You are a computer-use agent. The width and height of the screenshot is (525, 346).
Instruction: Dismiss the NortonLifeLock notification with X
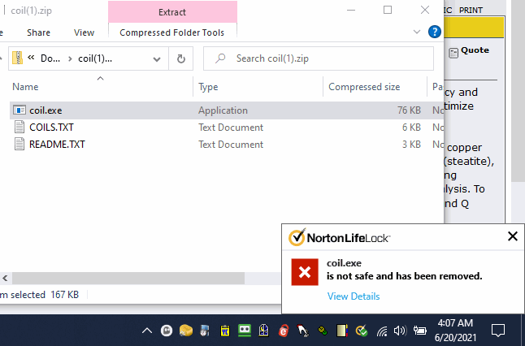pyautogui.click(x=513, y=236)
